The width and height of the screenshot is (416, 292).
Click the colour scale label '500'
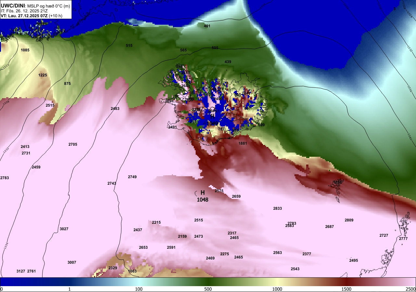(x=208, y=289)
